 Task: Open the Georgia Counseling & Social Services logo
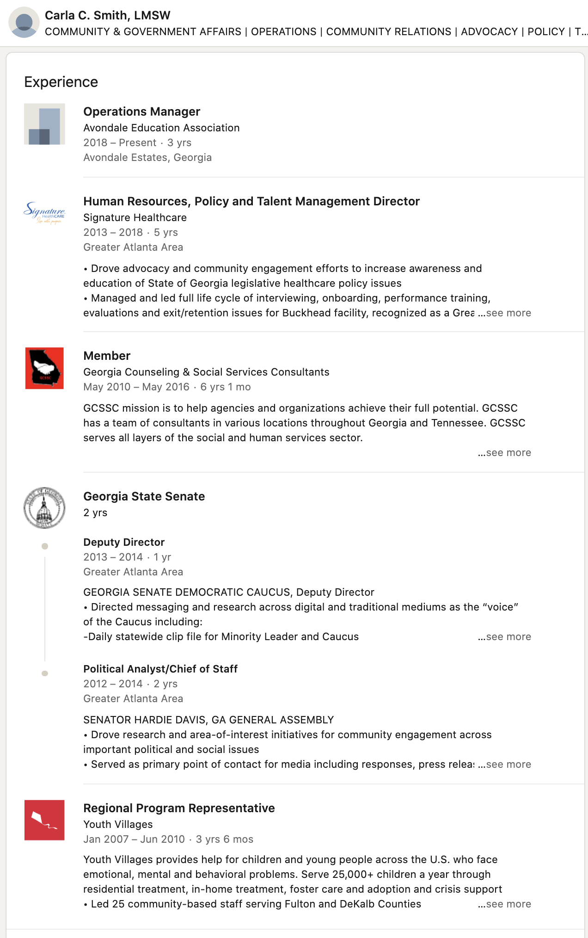44,368
